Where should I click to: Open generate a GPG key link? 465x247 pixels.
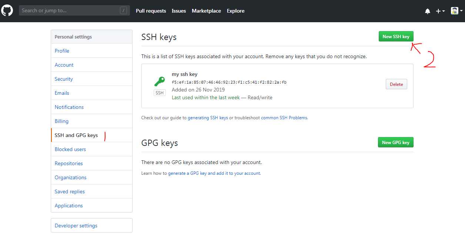(214, 173)
